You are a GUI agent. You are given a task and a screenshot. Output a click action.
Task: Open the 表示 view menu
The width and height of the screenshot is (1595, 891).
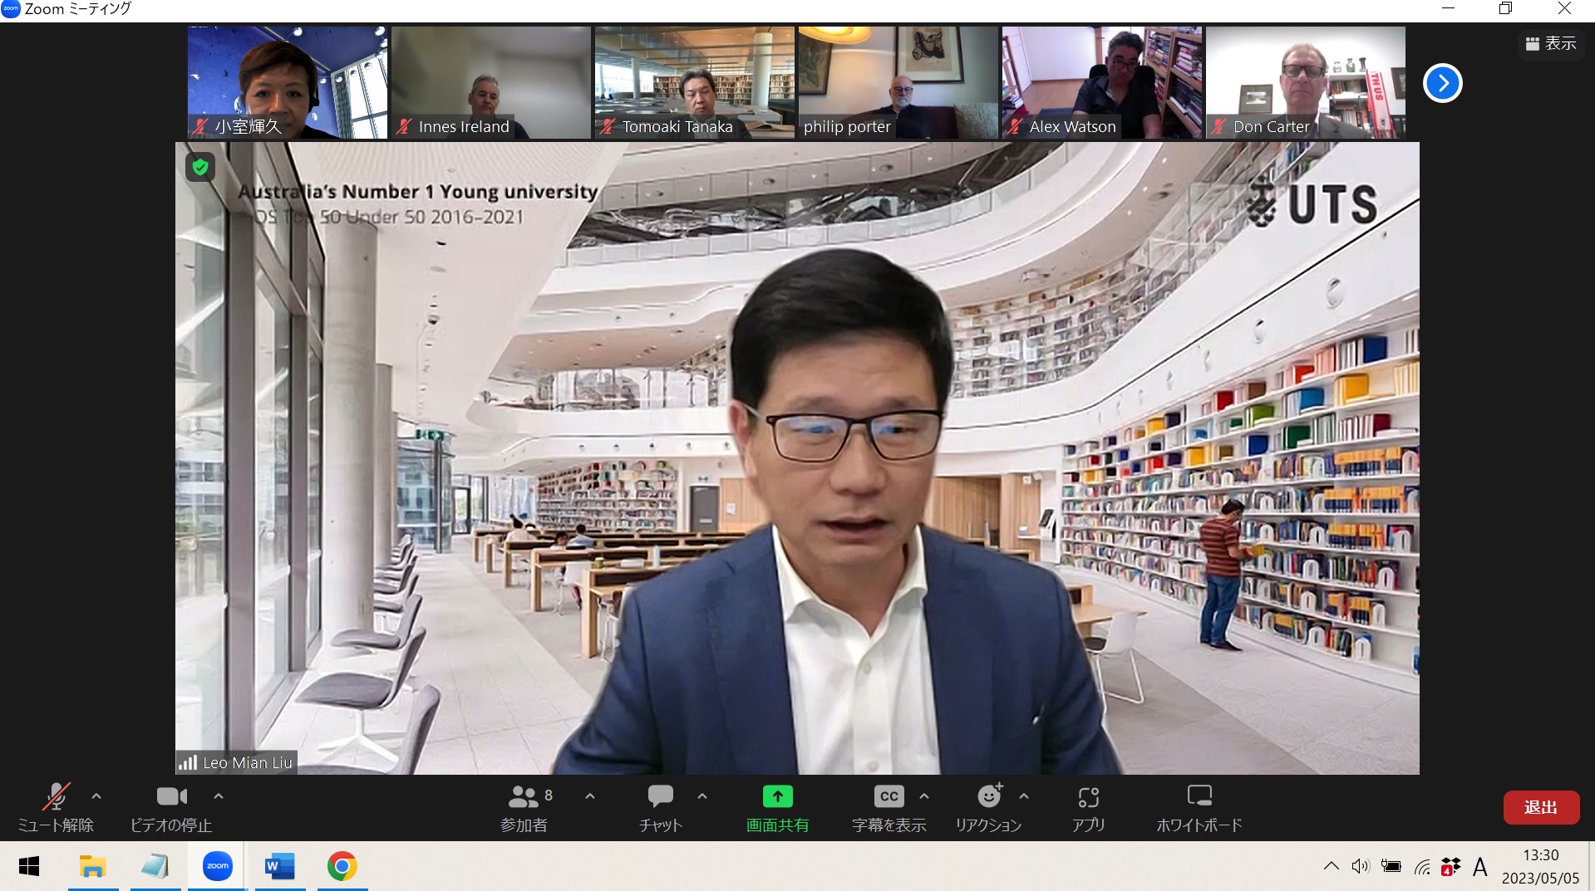[1551, 43]
